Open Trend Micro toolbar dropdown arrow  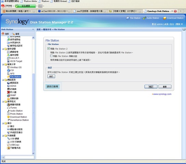point(13,6)
